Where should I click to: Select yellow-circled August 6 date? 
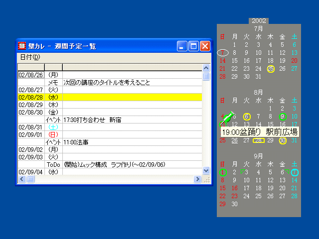[247, 117]
